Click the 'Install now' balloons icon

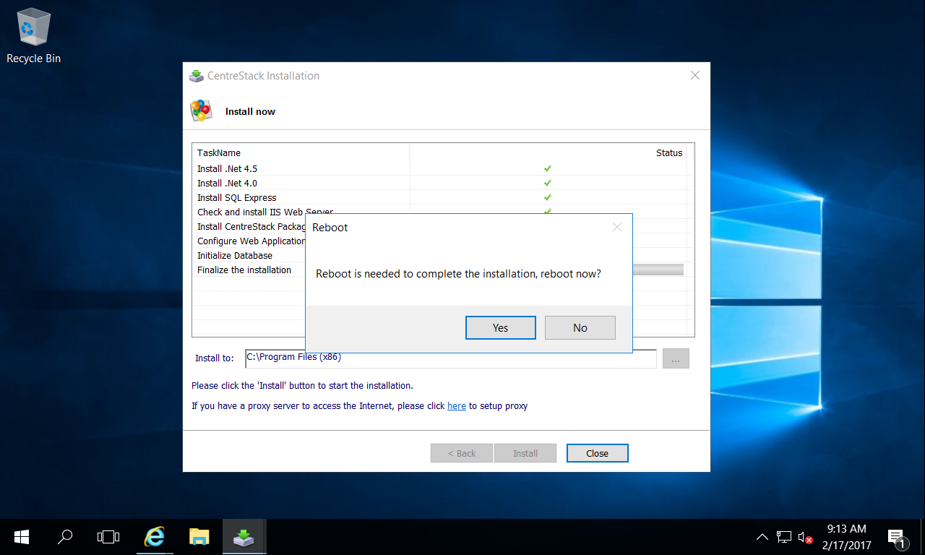coord(201,111)
